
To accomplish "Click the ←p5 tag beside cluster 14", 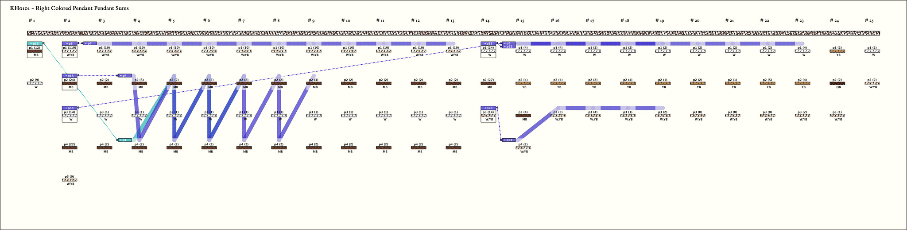I will coord(509,43).
